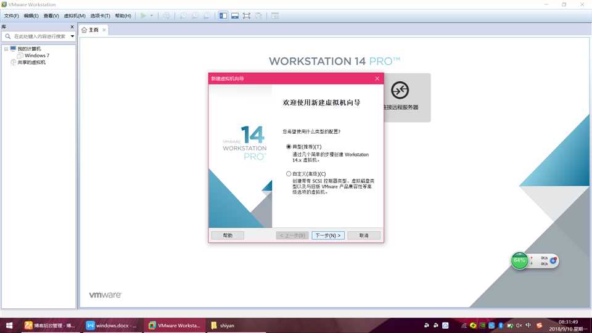This screenshot has height=333, width=592.
Task: Click the VMware Workstation taskbar item
Action: [x=175, y=326]
